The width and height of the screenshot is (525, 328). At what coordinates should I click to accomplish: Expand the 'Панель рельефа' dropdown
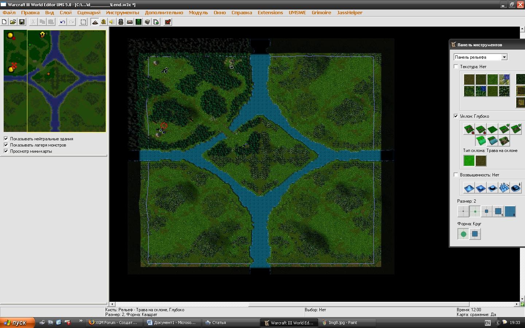coord(504,57)
